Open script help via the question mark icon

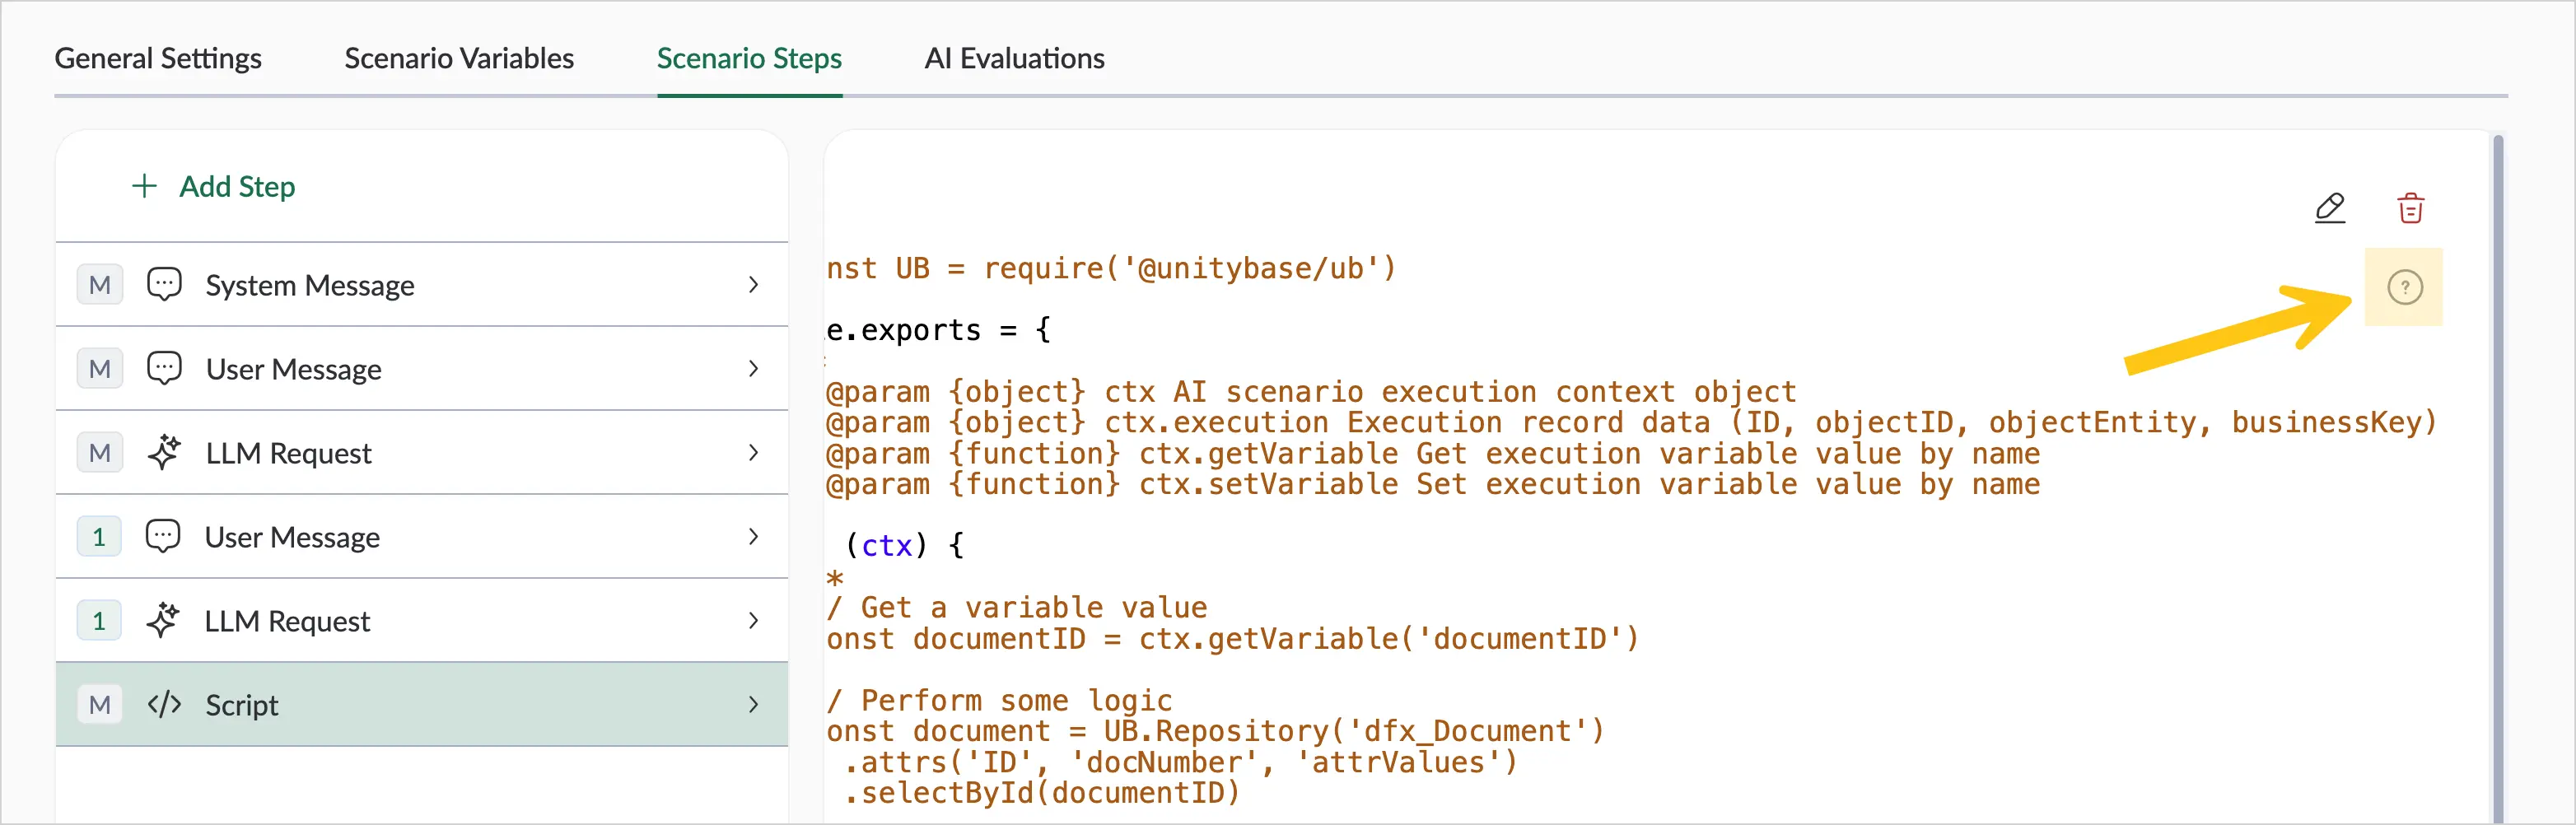pyautogui.click(x=2404, y=287)
